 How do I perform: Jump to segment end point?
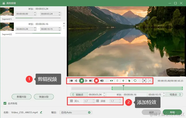pos(91,81)
